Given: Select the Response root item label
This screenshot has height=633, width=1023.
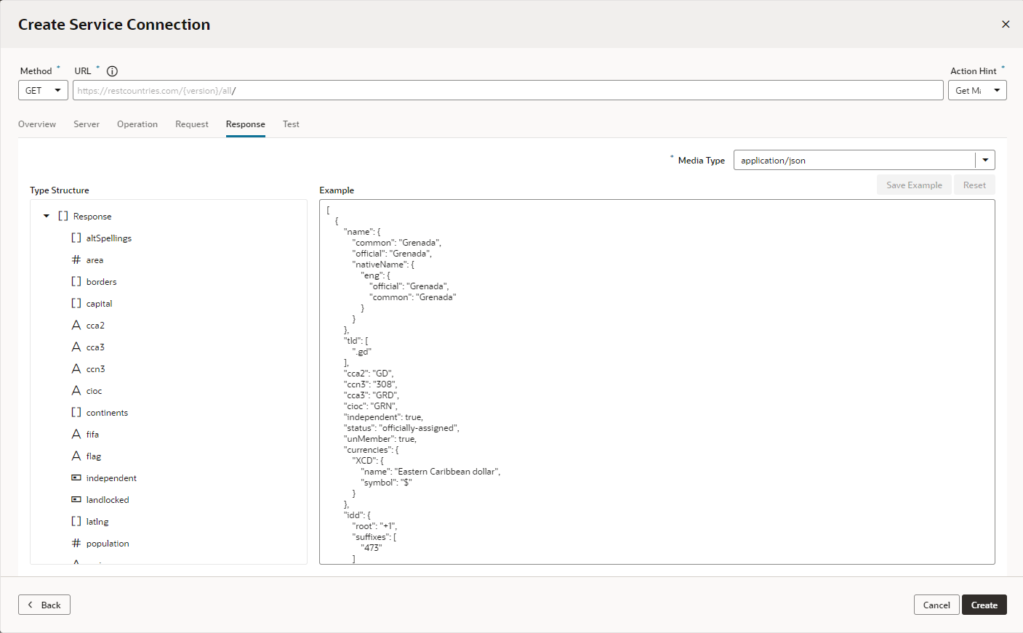Looking at the screenshot, I should [x=92, y=217].
